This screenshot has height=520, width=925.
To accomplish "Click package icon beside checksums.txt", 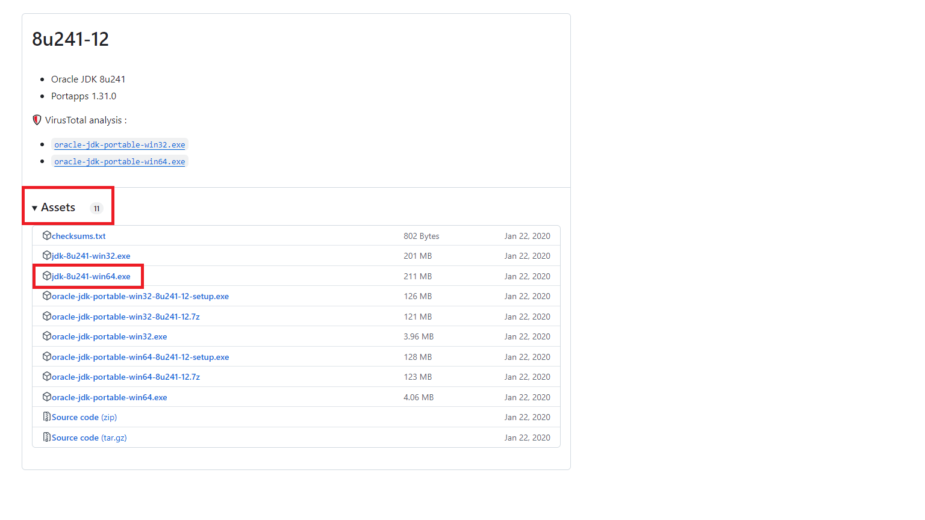I will click(x=47, y=235).
